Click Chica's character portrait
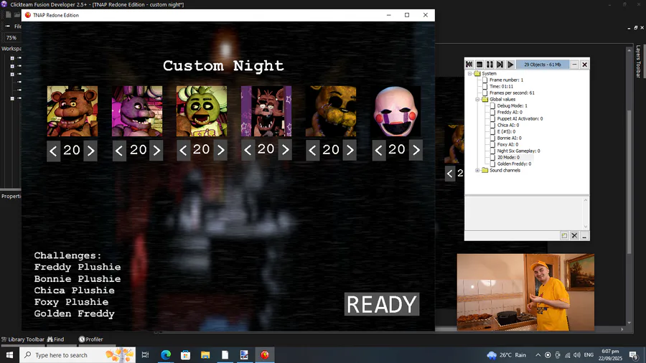This screenshot has width=646, height=363. click(202, 111)
